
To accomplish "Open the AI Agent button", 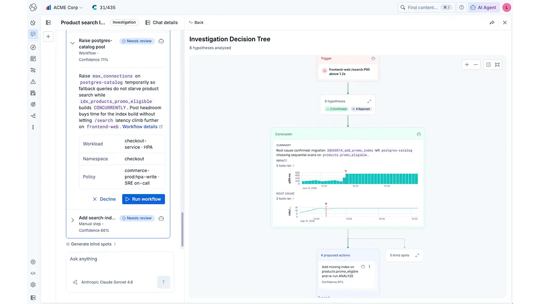I will pyautogui.click(x=484, y=8).
